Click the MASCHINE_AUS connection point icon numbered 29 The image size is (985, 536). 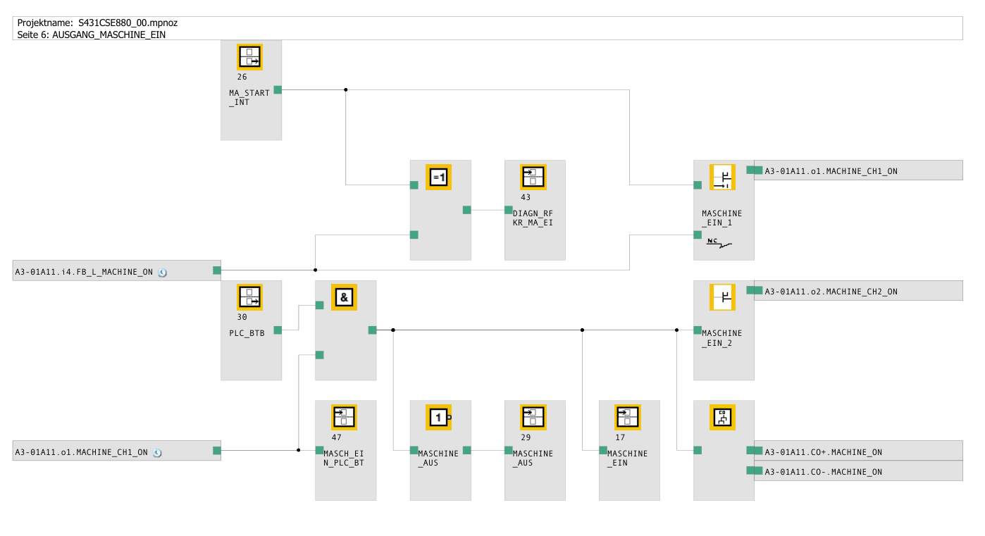[x=533, y=417]
